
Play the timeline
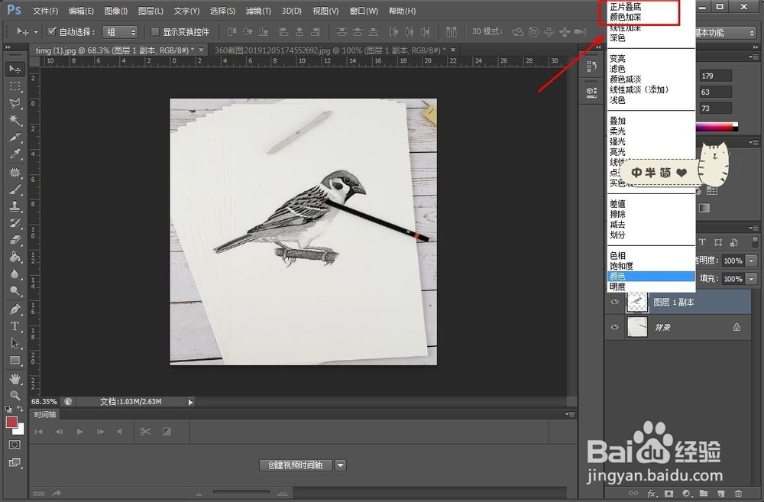coord(80,432)
